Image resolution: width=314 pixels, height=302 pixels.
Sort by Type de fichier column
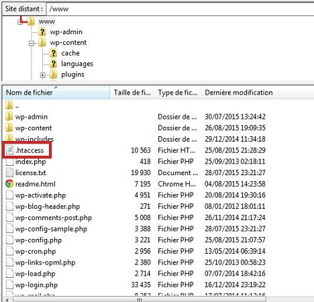point(178,93)
